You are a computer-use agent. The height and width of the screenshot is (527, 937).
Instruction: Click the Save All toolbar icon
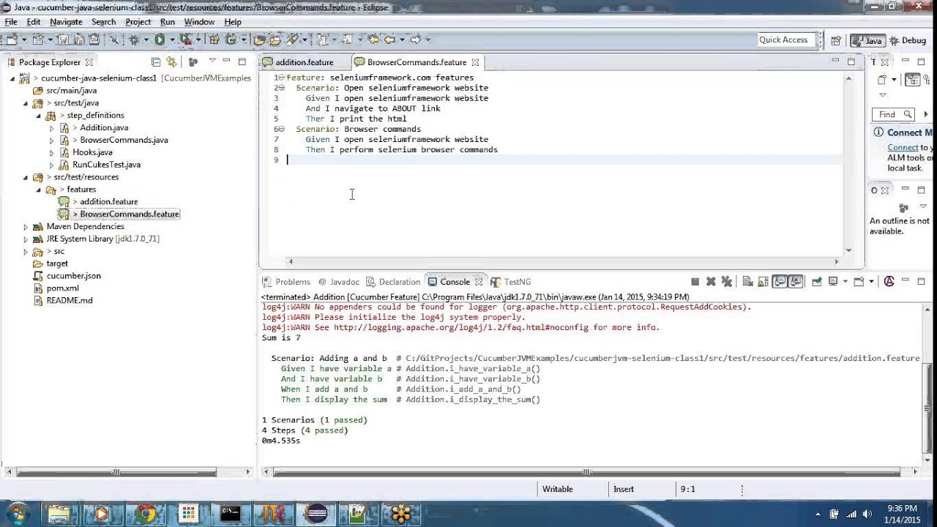click(78, 40)
